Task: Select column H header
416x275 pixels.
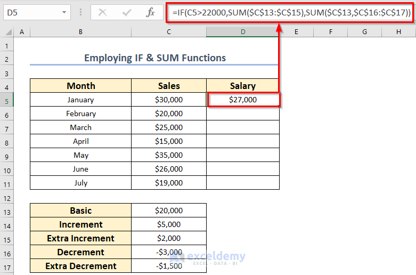Action: 399,32
